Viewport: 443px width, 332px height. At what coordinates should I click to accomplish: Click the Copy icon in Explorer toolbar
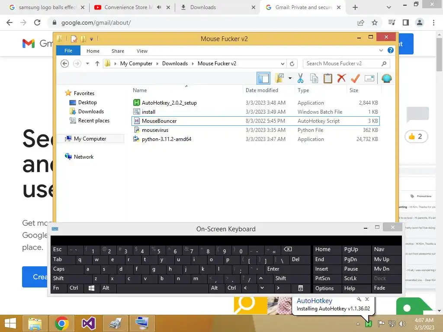[314, 79]
